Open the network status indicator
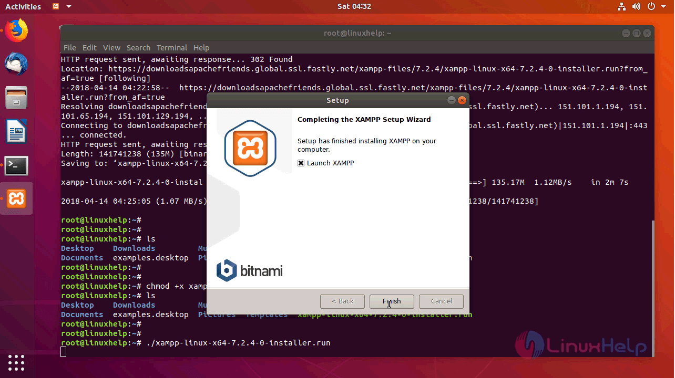675x378 pixels. (621, 7)
